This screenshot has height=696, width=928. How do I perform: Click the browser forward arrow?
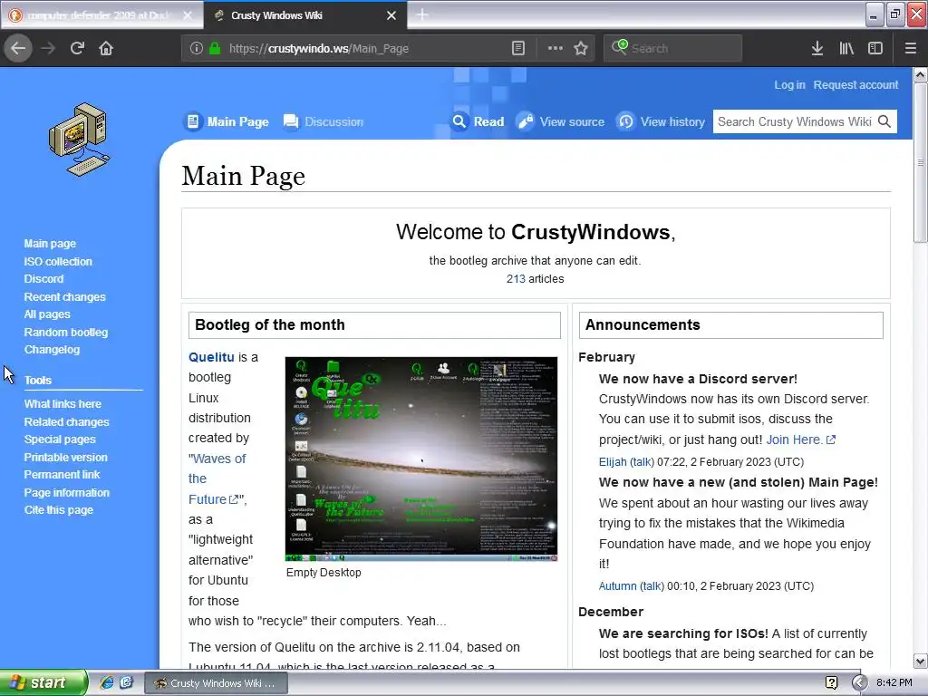[48, 49]
